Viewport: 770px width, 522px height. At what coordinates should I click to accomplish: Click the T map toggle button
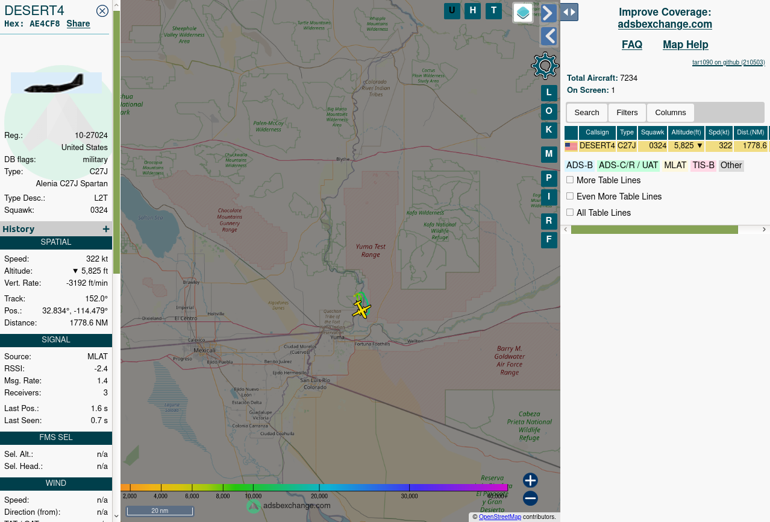pyautogui.click(x=494, y=11)
